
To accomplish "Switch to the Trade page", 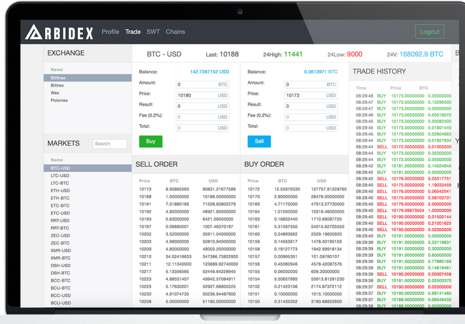I will coord(132,32).
